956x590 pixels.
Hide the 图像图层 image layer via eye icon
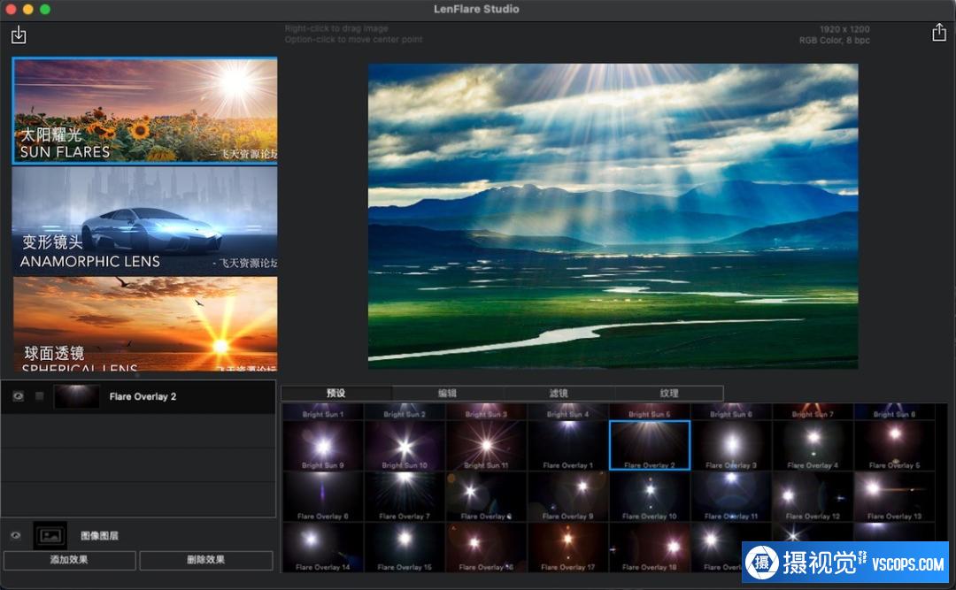tap(16, 535)
